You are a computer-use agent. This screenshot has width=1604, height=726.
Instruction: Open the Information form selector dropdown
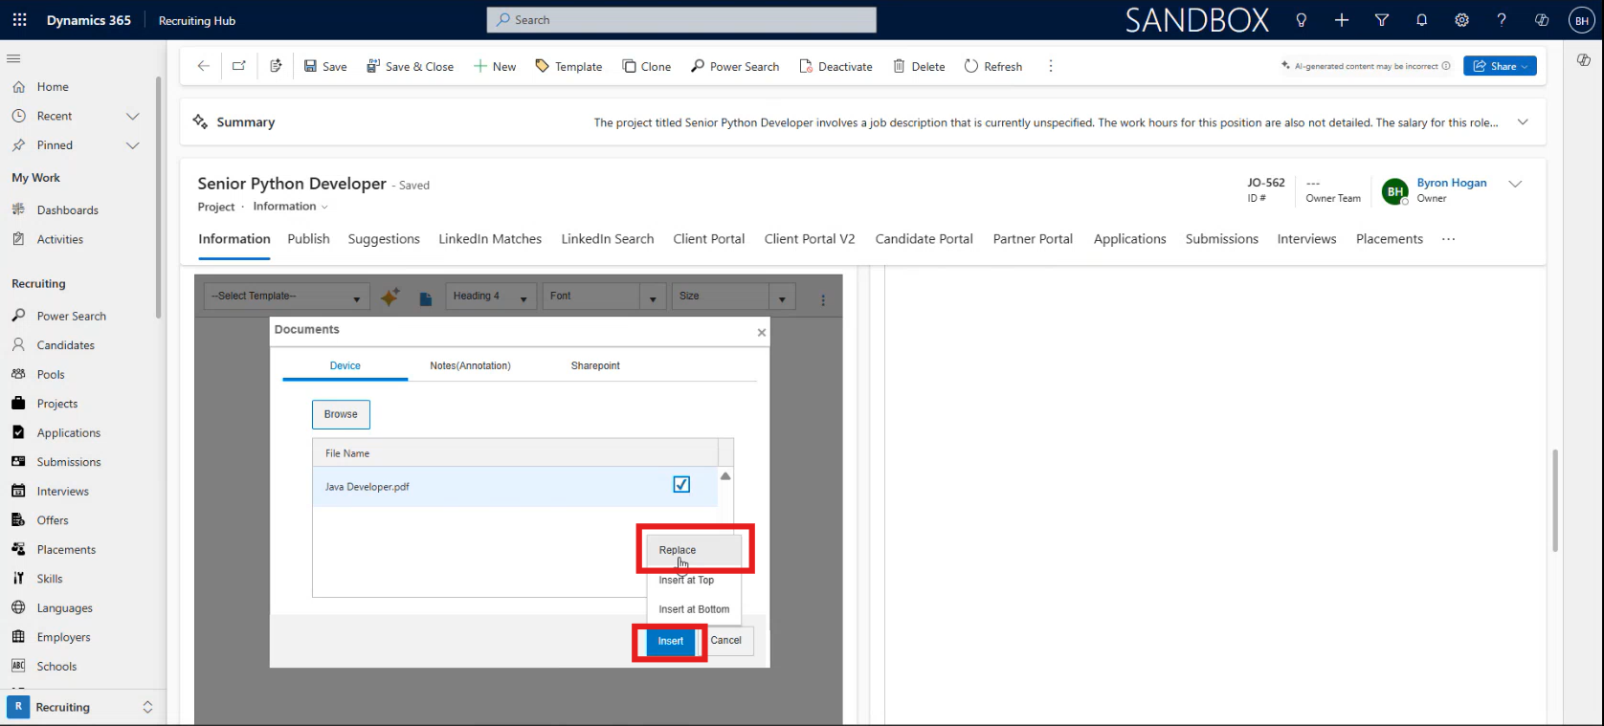[291, 207]
